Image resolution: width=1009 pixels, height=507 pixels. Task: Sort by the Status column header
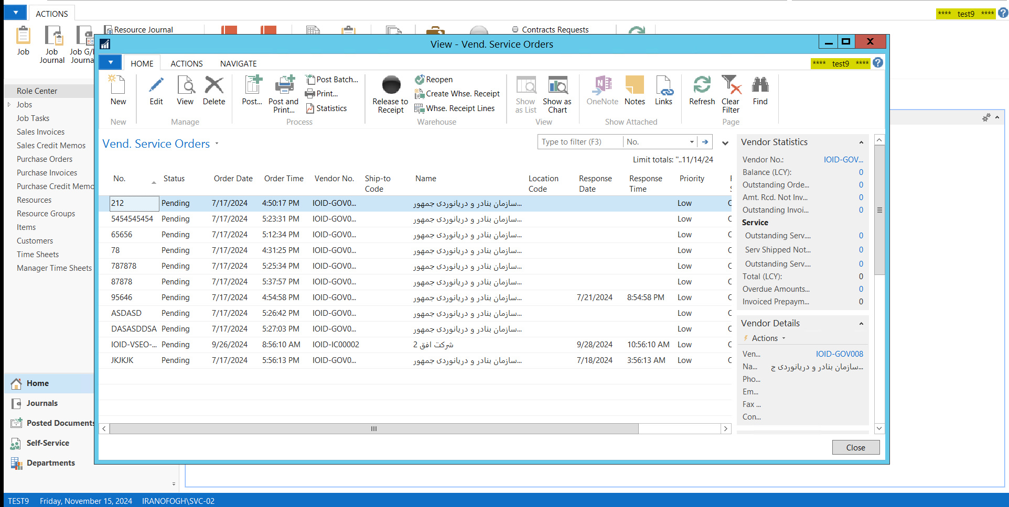click(174, 179)
